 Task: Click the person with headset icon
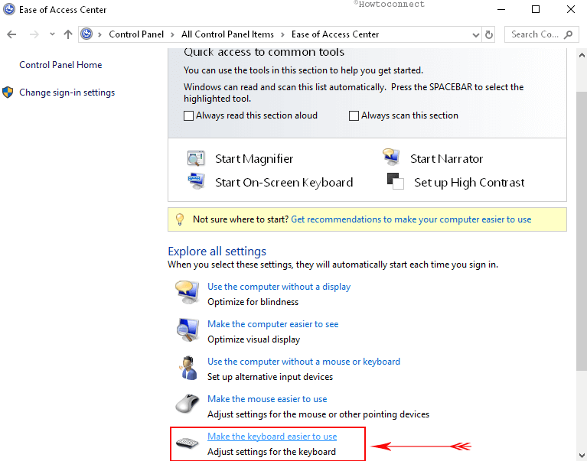pyautogui.click(x=188, y=368)
